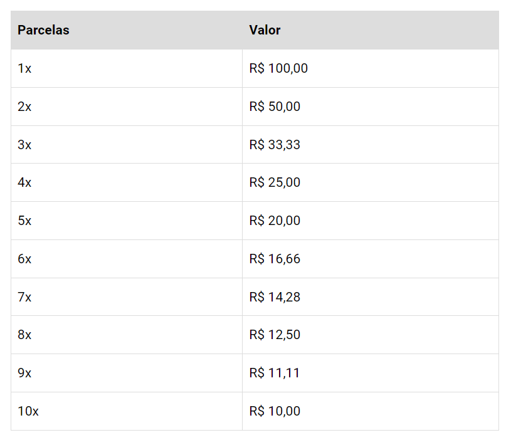Select the 5x installment row
This screenshot has width=511, height=440.
point(255,221)
